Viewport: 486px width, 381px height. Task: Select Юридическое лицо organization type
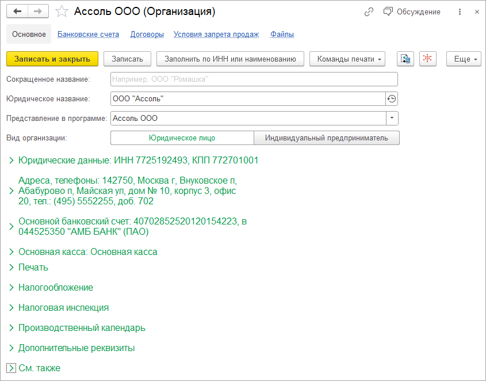coord(182,138)
